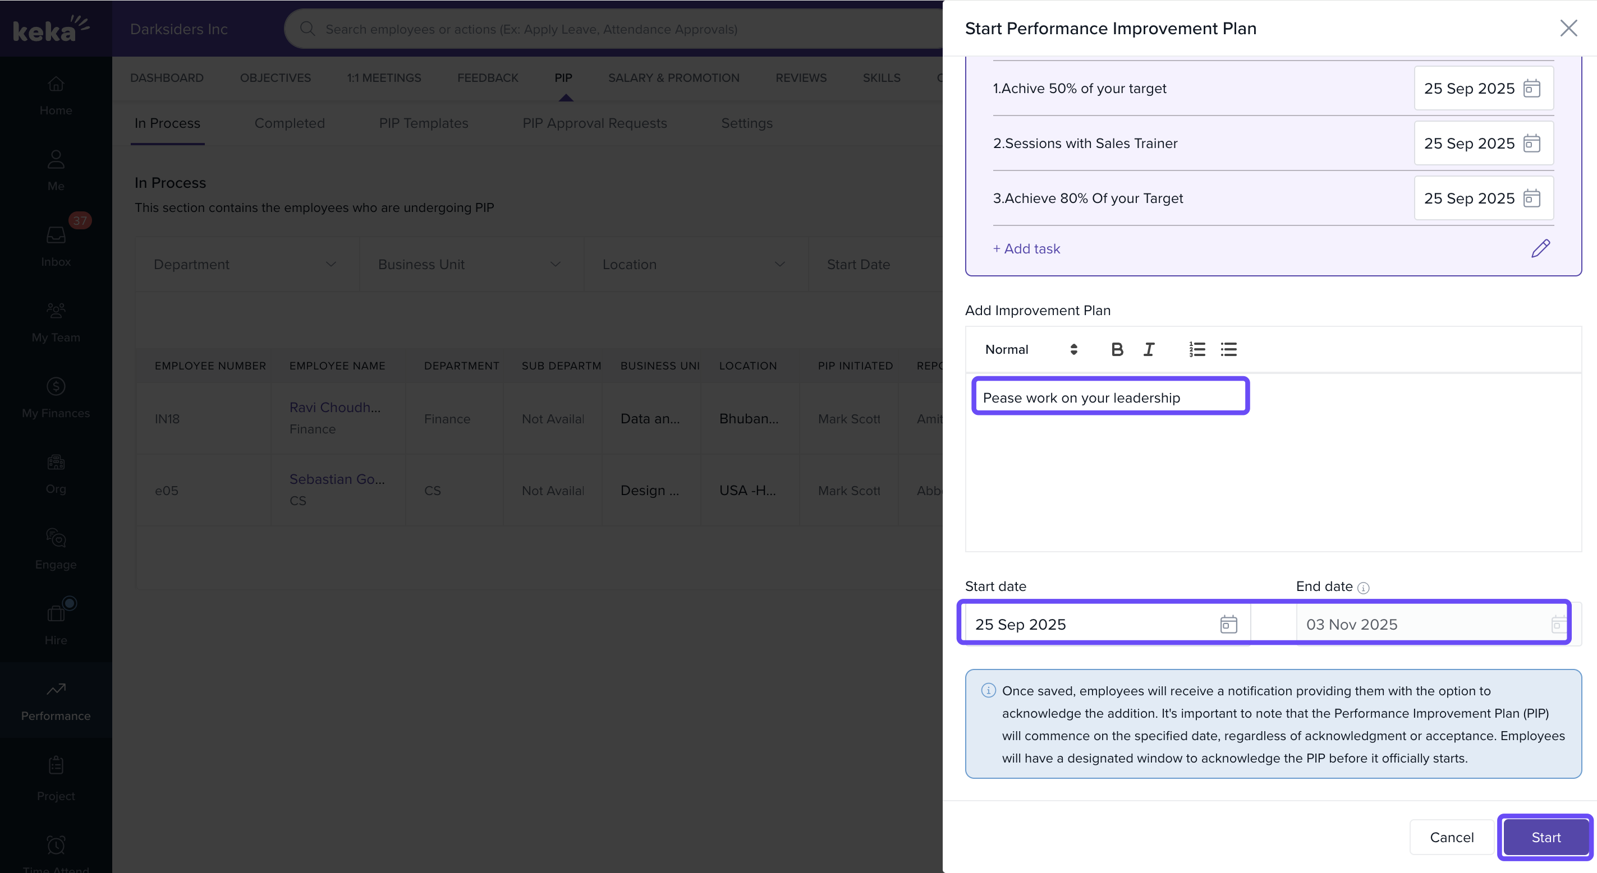
Task: Toggle bold formatting in improvement plan editor
Action: pos(1117,349)
